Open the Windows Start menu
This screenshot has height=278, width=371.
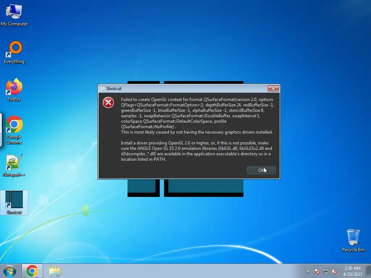[x=10, y=271]
